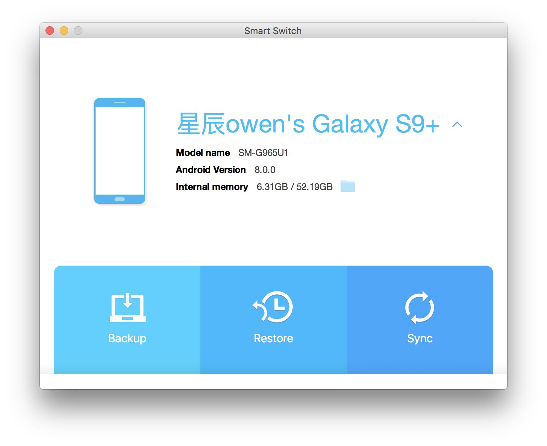Click the blue phone icon's home button area

point(119,199)
